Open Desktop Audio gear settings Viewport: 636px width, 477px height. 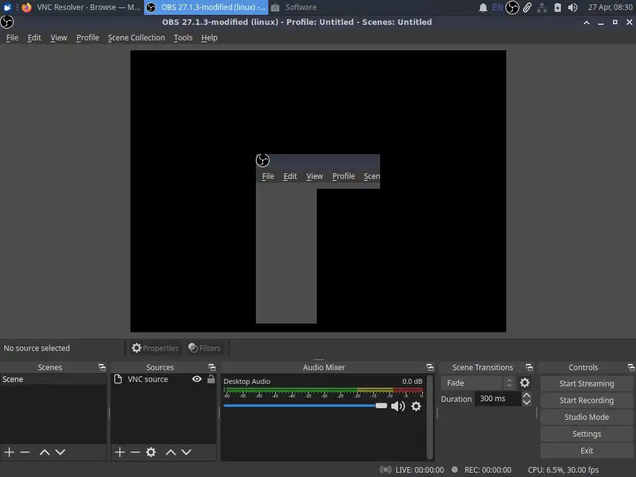416,406
